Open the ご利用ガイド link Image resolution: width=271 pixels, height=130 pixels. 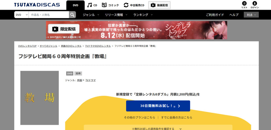[215, 15]
